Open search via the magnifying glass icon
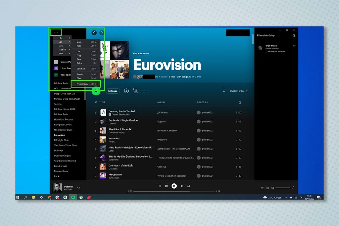Viewport: 339px width, 226px height. pos(224,91)
